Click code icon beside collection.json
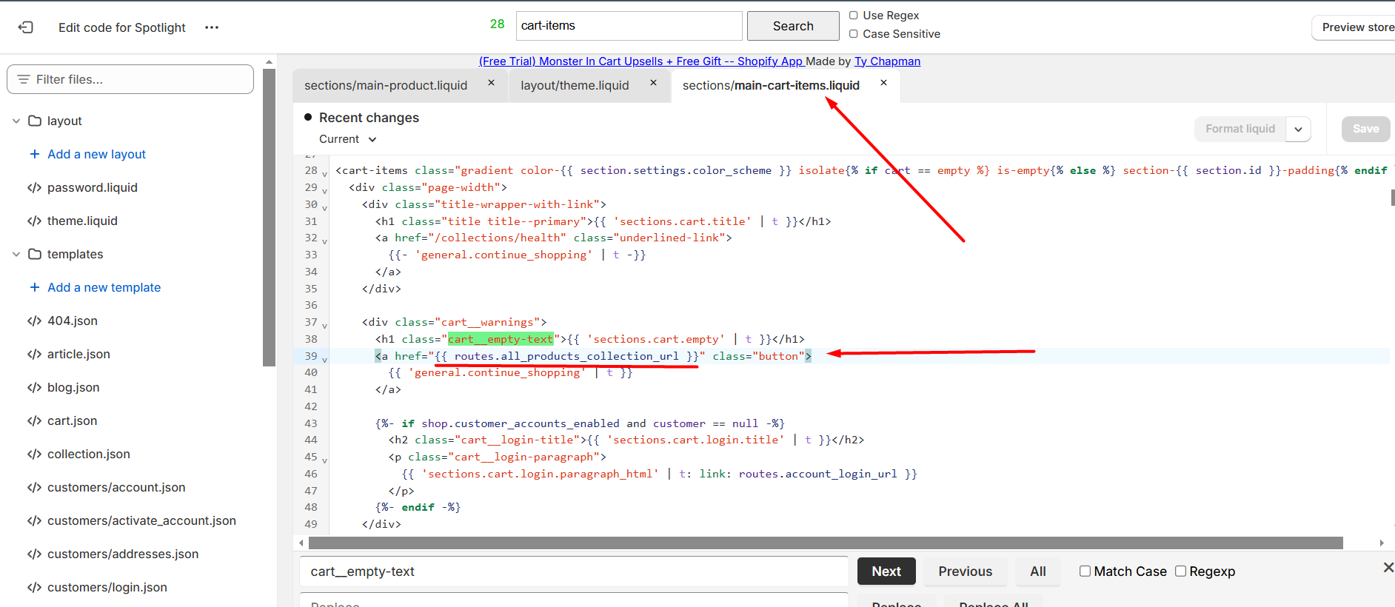This screenshot has width=1395, height=607. 34,454
